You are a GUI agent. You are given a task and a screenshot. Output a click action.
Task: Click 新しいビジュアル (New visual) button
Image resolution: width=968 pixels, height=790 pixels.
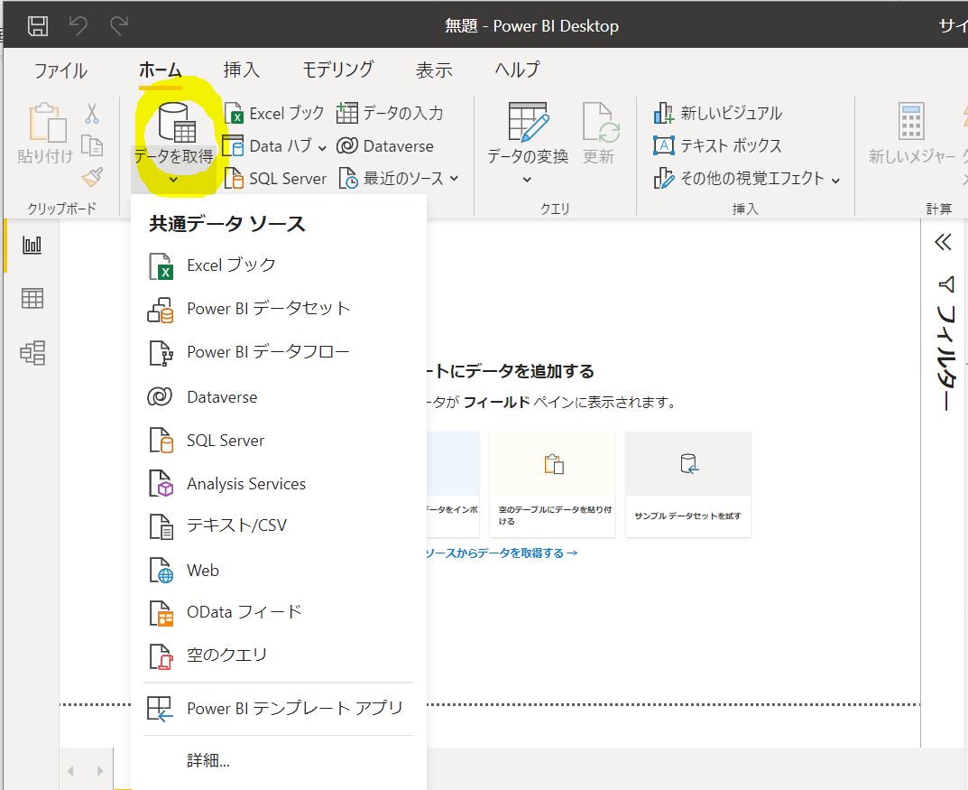[x=718, y=113]
